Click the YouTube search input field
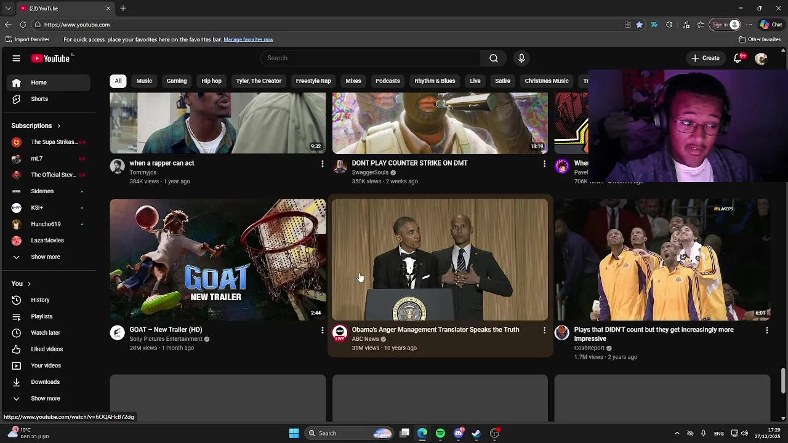The width and height of the screenshot is (788, 443). point(371,58)
